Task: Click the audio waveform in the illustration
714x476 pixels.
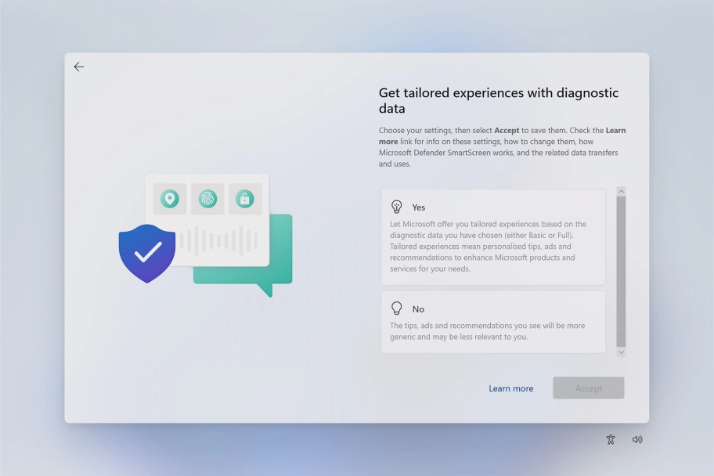Action: 218,241
